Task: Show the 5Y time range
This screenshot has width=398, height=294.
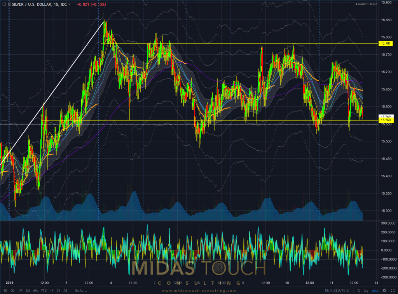Action: tap(58, 290)
